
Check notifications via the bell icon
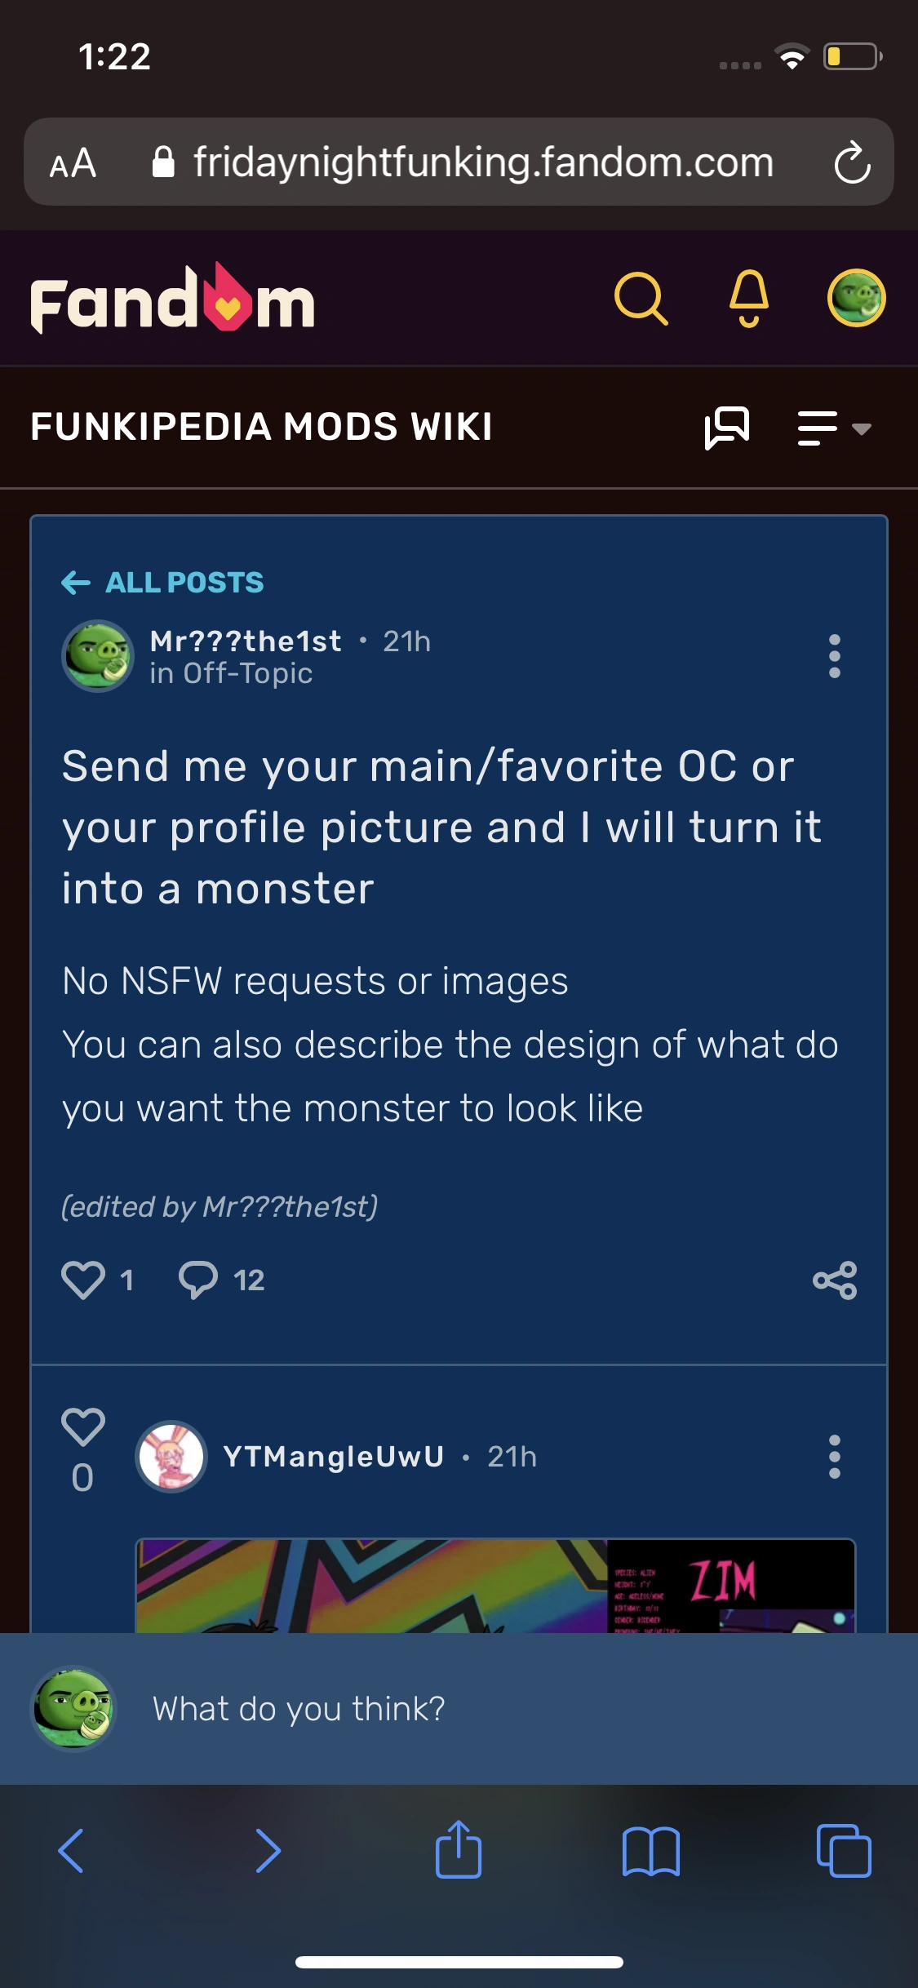pyautogui.click(x=749, y=301)
